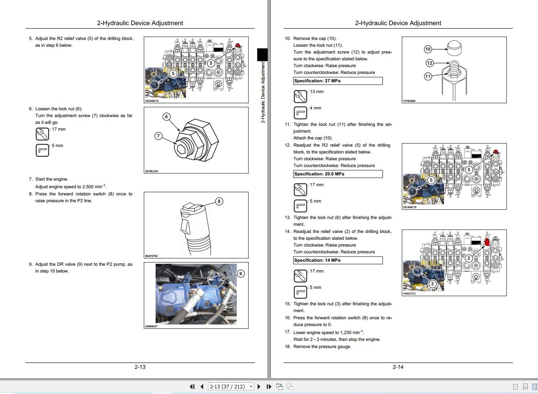The width and height of the screenshot is (538, 394).
Task: Return to the previous view
Action: 280,386
